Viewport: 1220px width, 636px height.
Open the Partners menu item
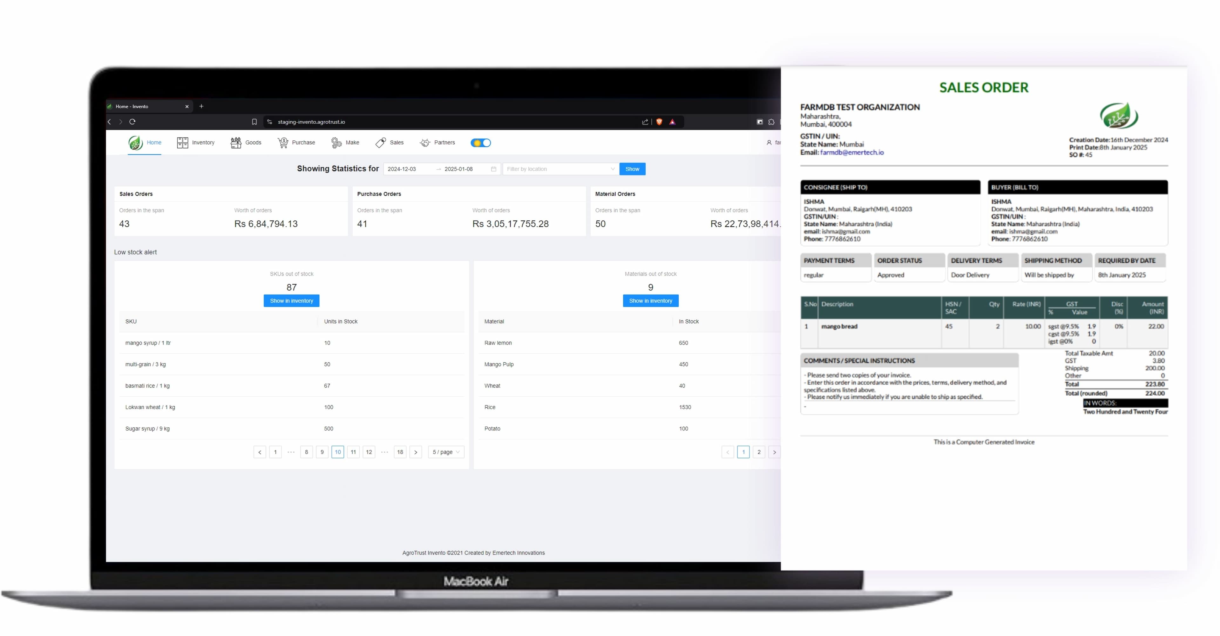[445, 143]
